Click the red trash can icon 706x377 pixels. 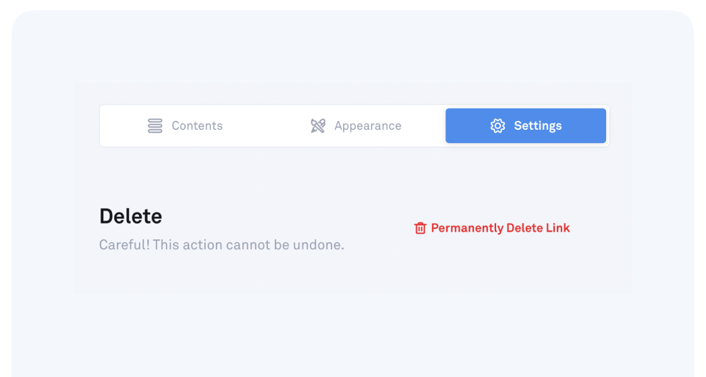point(420,228)
